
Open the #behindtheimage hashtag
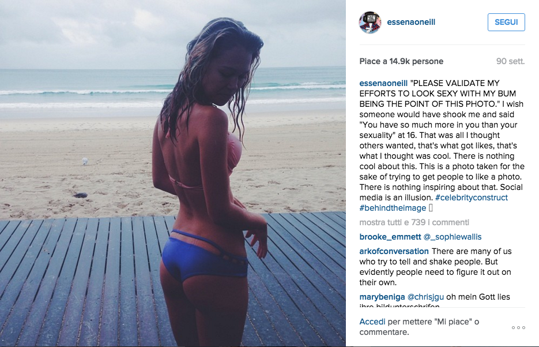393,208
